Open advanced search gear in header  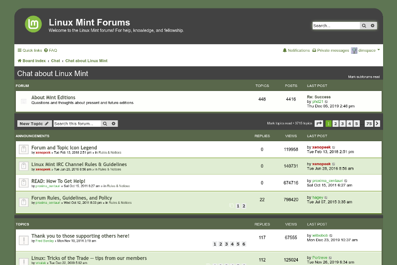(373, 26)
